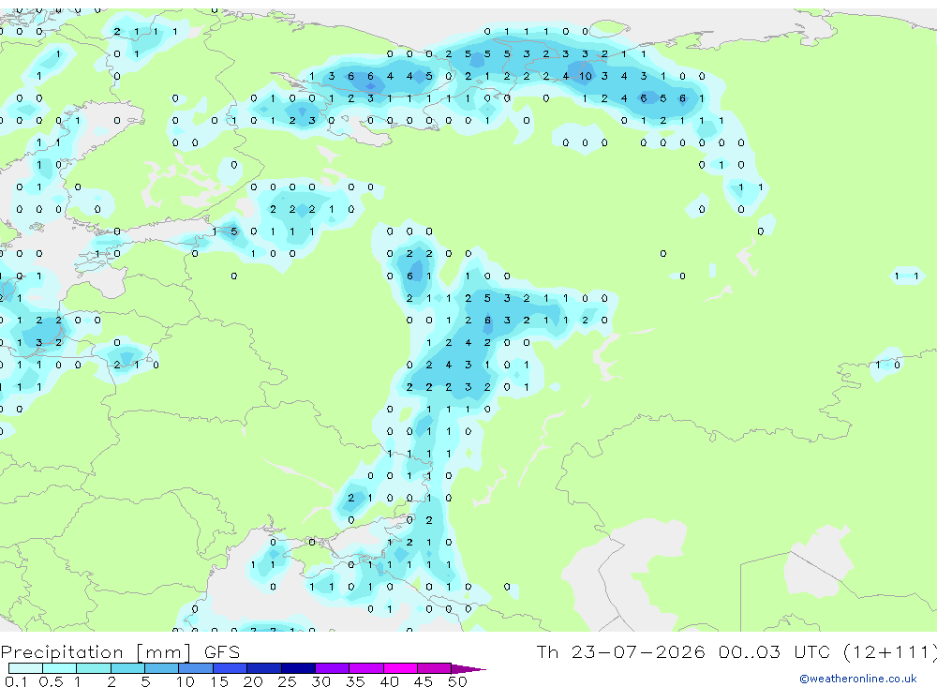Click the '25' legend scale label
This screenshot has height=687, width=937.
[x=287, y=681]
